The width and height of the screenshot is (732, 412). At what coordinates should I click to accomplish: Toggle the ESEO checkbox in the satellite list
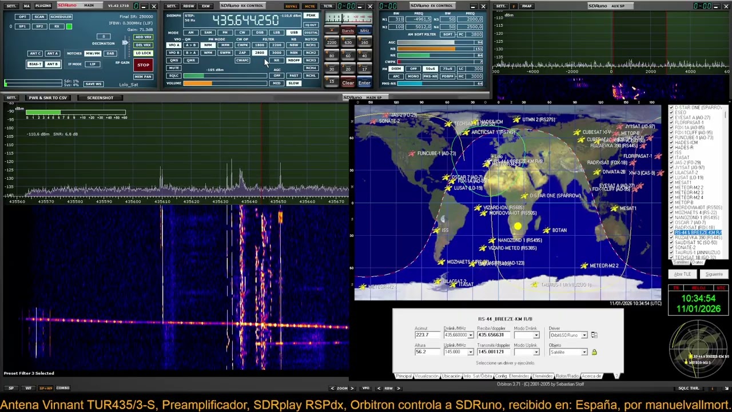[x=672, y=113]
